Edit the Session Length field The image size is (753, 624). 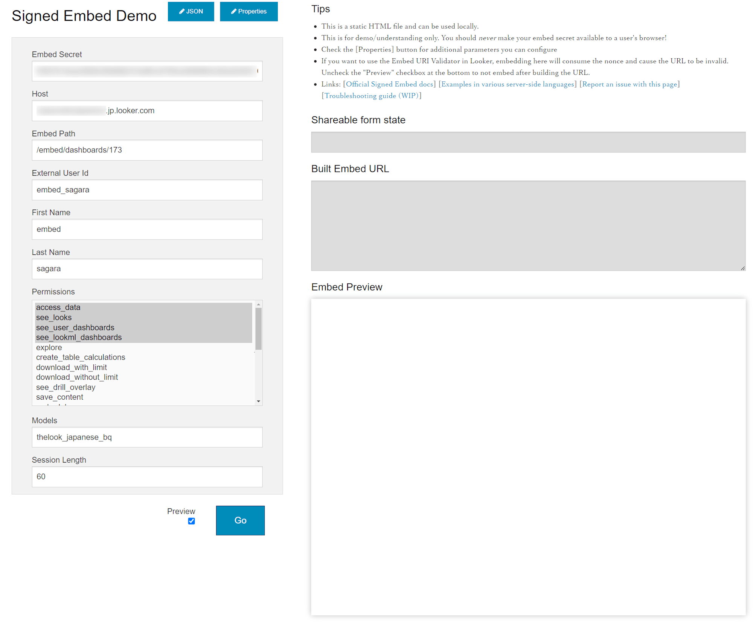[x=147, y=476]
